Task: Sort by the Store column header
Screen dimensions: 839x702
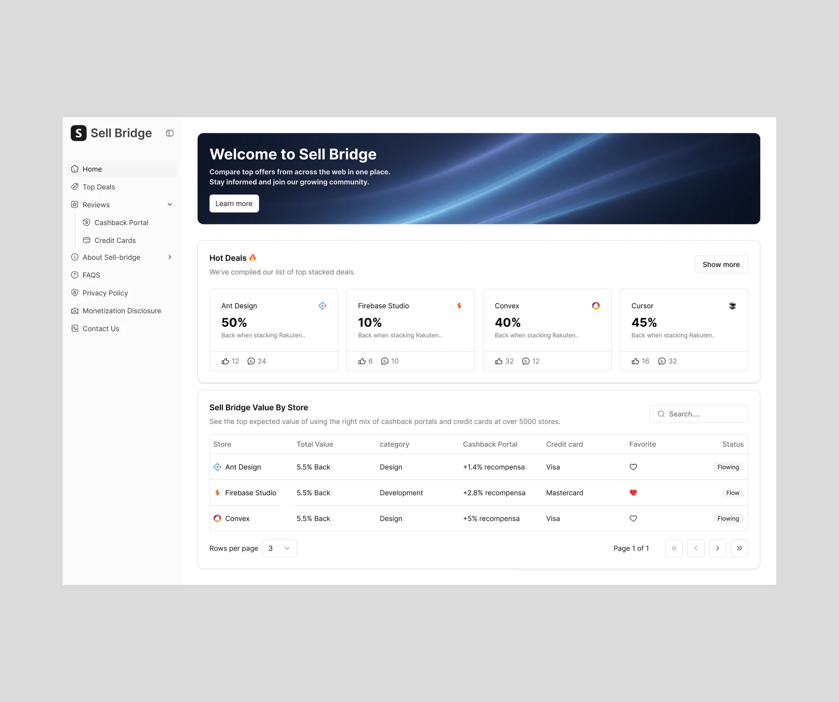Action: pos(222,444)
